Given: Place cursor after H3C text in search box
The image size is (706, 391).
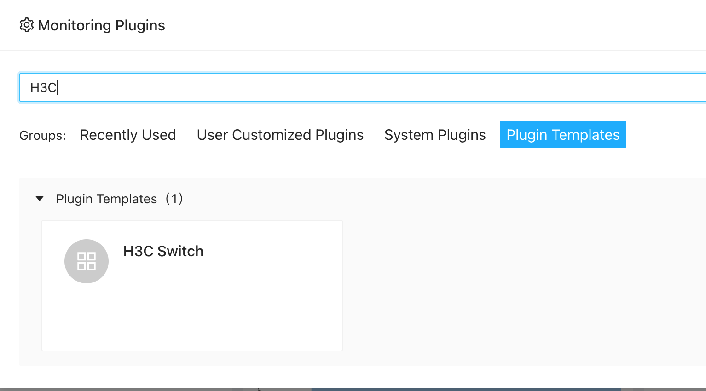Looking at the screenshot, I should [58, 87].
